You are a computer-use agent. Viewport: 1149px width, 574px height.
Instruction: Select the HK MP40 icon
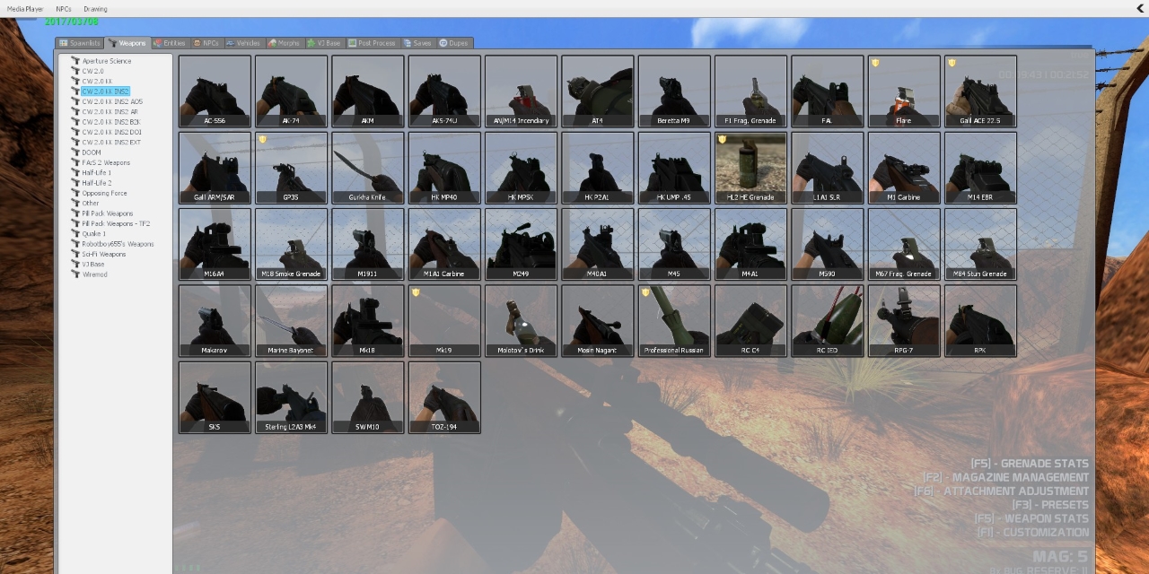pos(444,168)
